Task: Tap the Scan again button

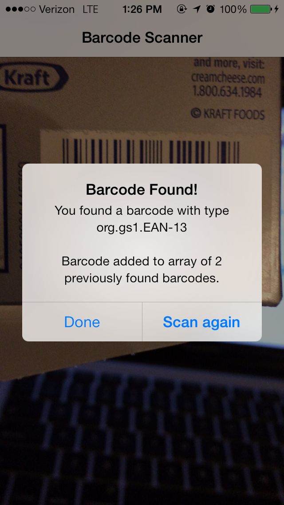Action: (x=201, y=322)
